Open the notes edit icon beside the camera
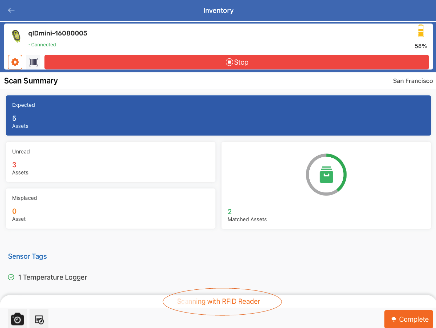 point(39,319)
